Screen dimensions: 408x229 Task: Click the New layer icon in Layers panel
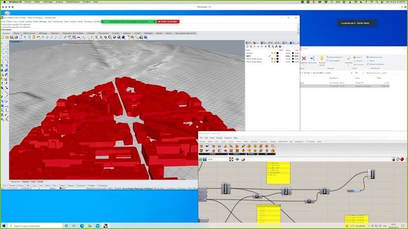coord(247,46)
